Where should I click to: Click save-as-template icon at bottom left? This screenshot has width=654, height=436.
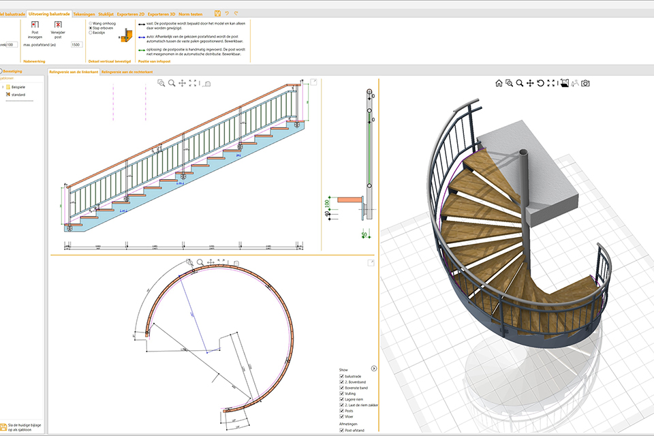3,427
